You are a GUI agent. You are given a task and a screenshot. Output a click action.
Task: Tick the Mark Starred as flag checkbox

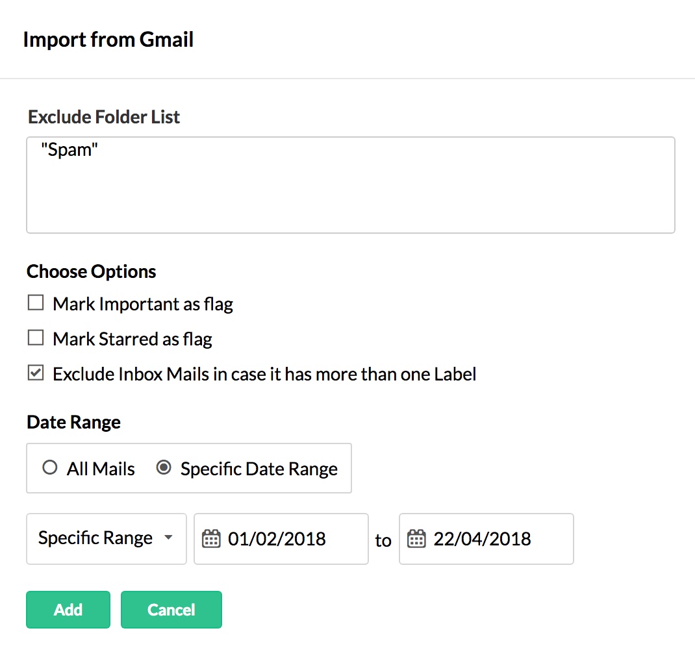(x=36, y=338)
